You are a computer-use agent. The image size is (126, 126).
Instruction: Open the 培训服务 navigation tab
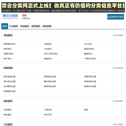pos(25,26)
